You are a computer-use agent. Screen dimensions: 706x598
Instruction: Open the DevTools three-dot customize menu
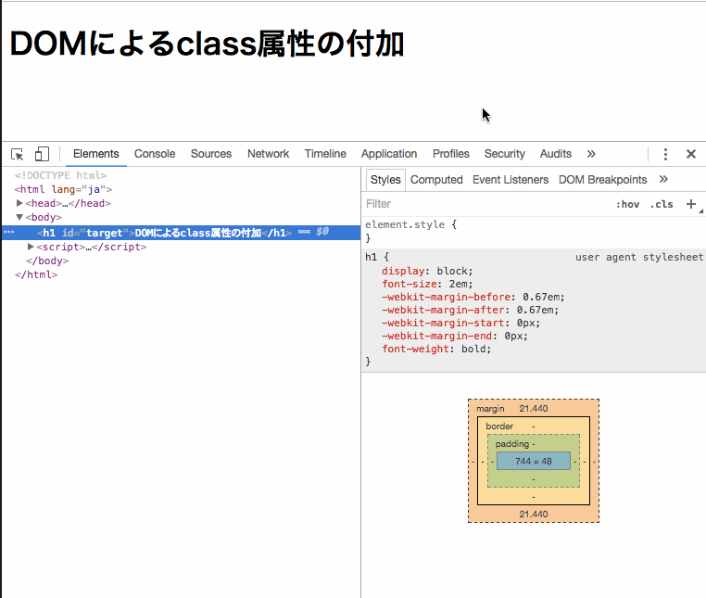pyautogui.click(x=665, y=154)
